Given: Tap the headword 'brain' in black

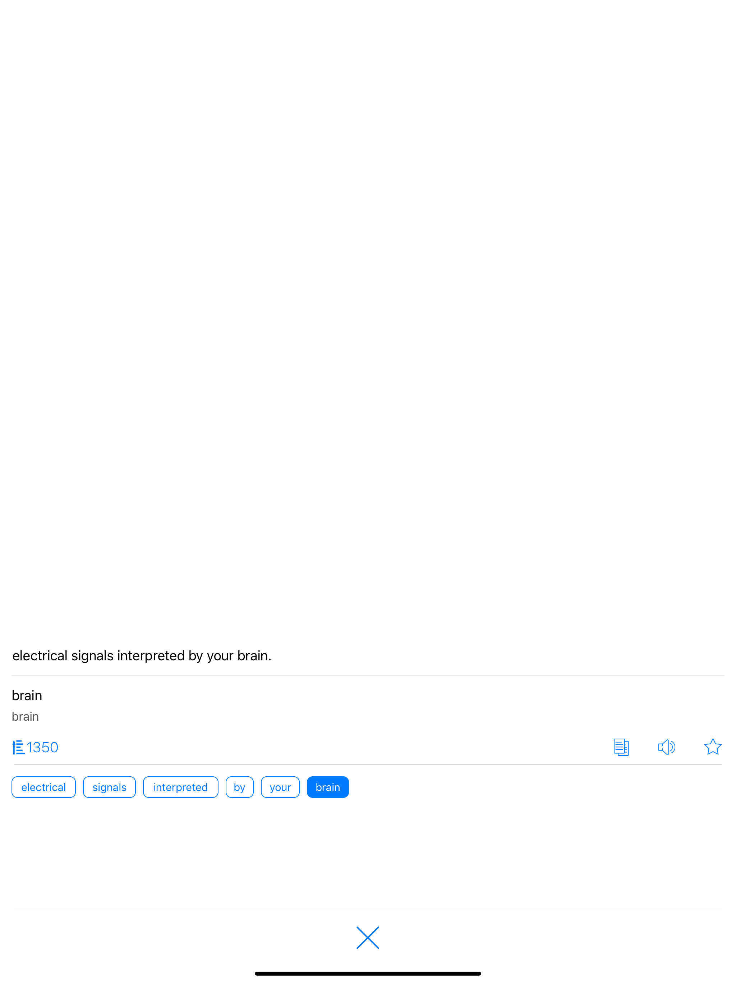Looking at the screenshot, I should [x=27, y=696].
